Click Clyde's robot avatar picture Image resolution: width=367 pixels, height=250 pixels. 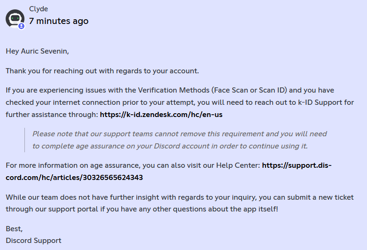pyautogui.click(x=14, y=18)
